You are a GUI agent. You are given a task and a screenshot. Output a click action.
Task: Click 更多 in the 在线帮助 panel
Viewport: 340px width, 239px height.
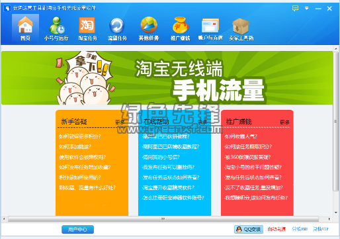pyautogui.click(x=202, y=122)
